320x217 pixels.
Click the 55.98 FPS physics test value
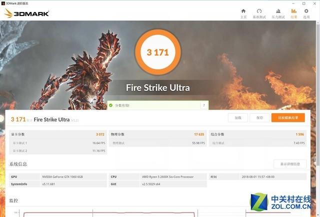click(x=198, y=143)
